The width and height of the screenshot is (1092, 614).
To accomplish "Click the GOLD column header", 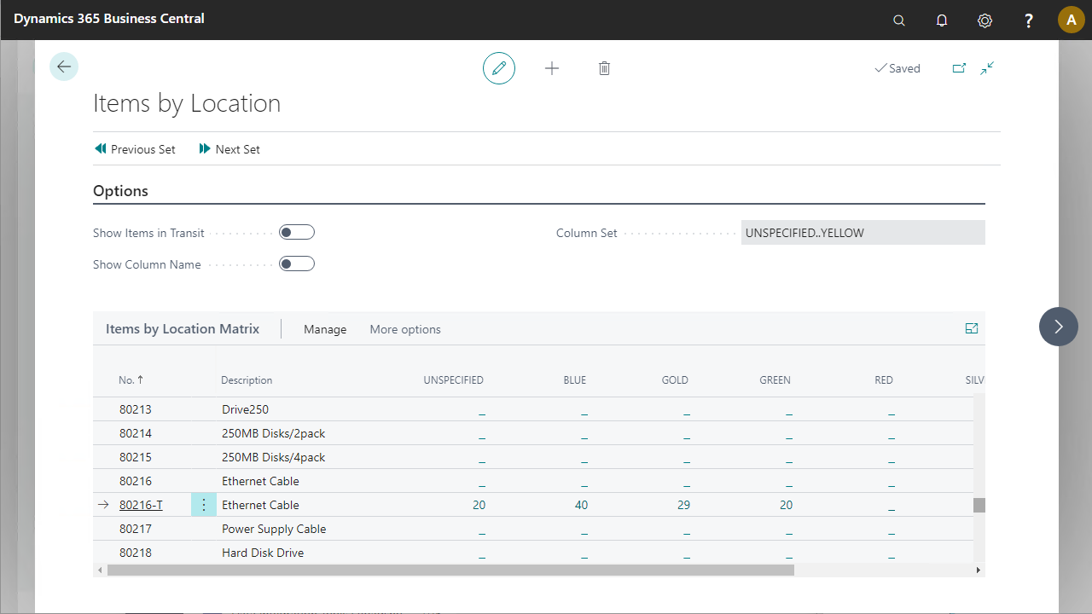I will (675, 380).
